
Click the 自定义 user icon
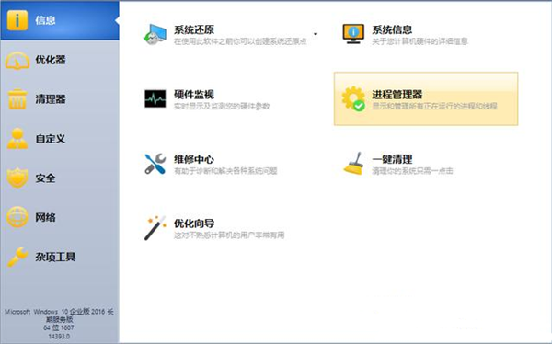click(x=17, y=138)
